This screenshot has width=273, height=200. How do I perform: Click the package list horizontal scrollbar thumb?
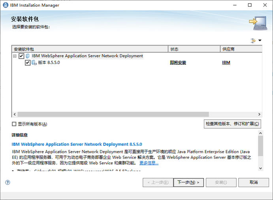[x=113, y=114]
